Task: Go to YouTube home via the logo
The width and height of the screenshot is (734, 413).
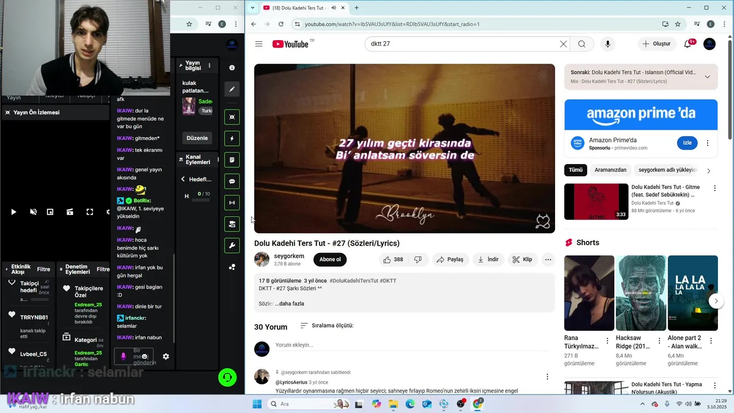Action: (x=291, y=44)
